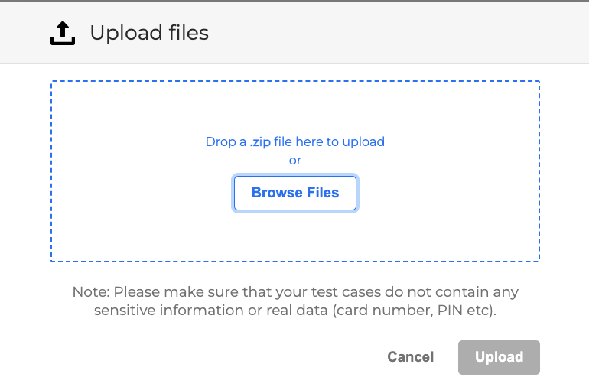589x387 pixels.
Task: Cancel the file upload dialog
Action: pyautogui.click(x=411, y=357)
